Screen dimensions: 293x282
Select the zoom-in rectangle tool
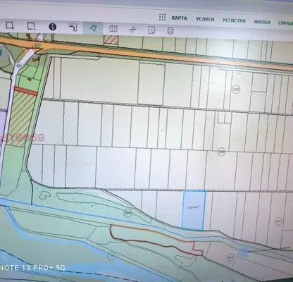tap(10, 25)
